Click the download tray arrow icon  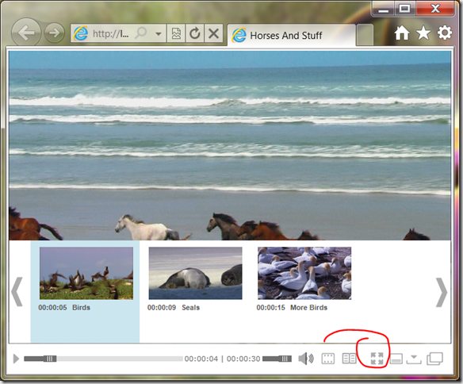pos(414,359)
